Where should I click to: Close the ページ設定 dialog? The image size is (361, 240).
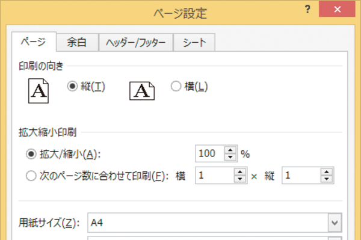click(x=337, y=9)
